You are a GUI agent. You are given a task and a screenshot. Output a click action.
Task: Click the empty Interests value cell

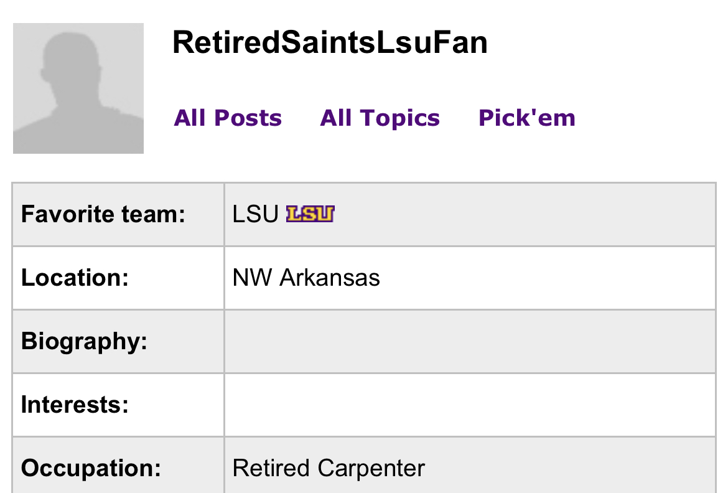470,405
